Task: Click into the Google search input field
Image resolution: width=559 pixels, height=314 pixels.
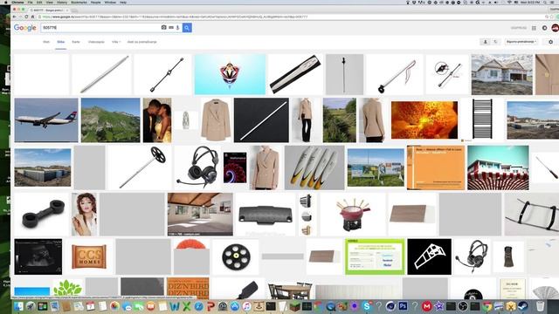Action: click(100, 27)
